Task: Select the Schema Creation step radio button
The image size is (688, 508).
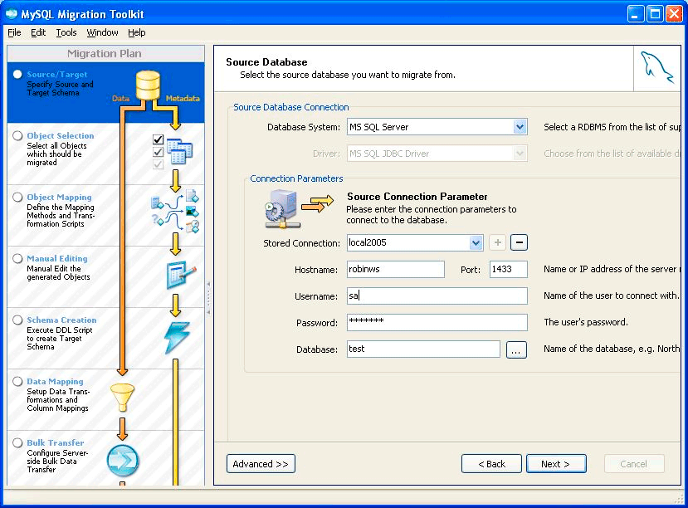Action: point(17,320)
